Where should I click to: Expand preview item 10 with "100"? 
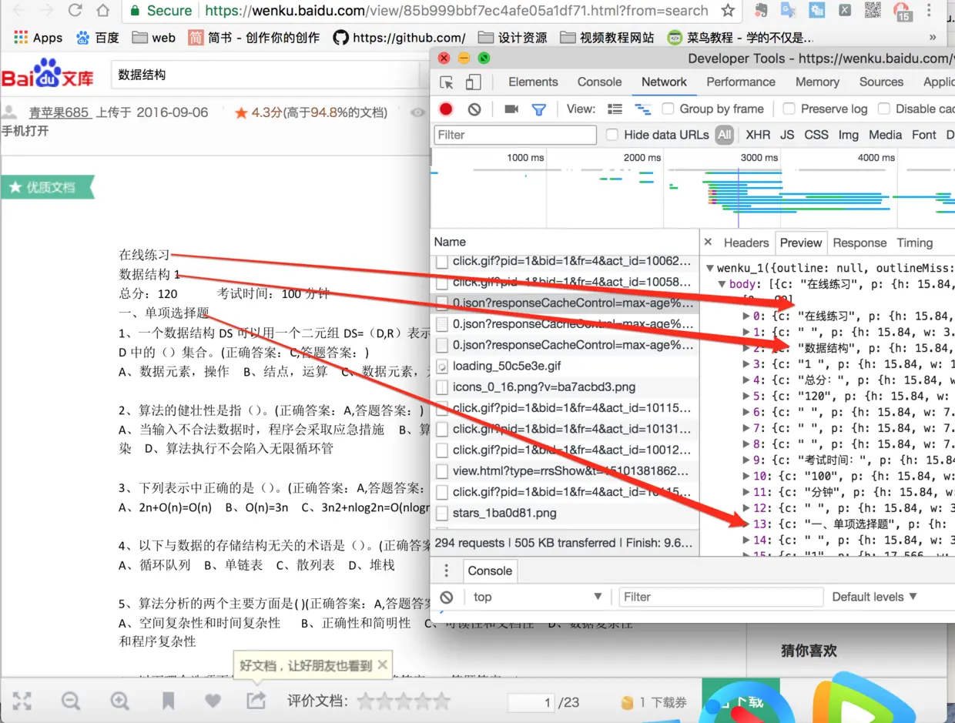[746, 476]
